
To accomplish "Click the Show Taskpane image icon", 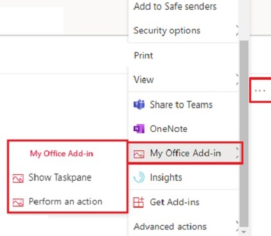I will (x=18, y=178).
